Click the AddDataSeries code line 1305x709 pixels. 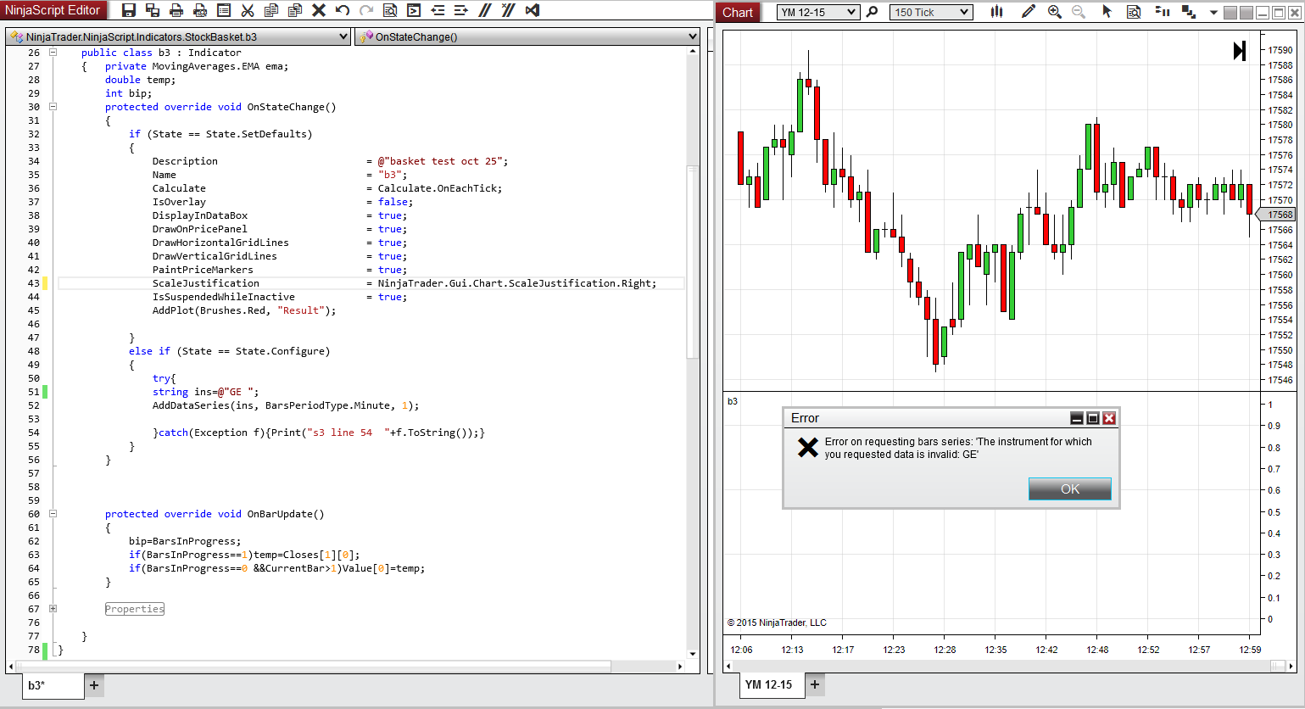[286, 405]
